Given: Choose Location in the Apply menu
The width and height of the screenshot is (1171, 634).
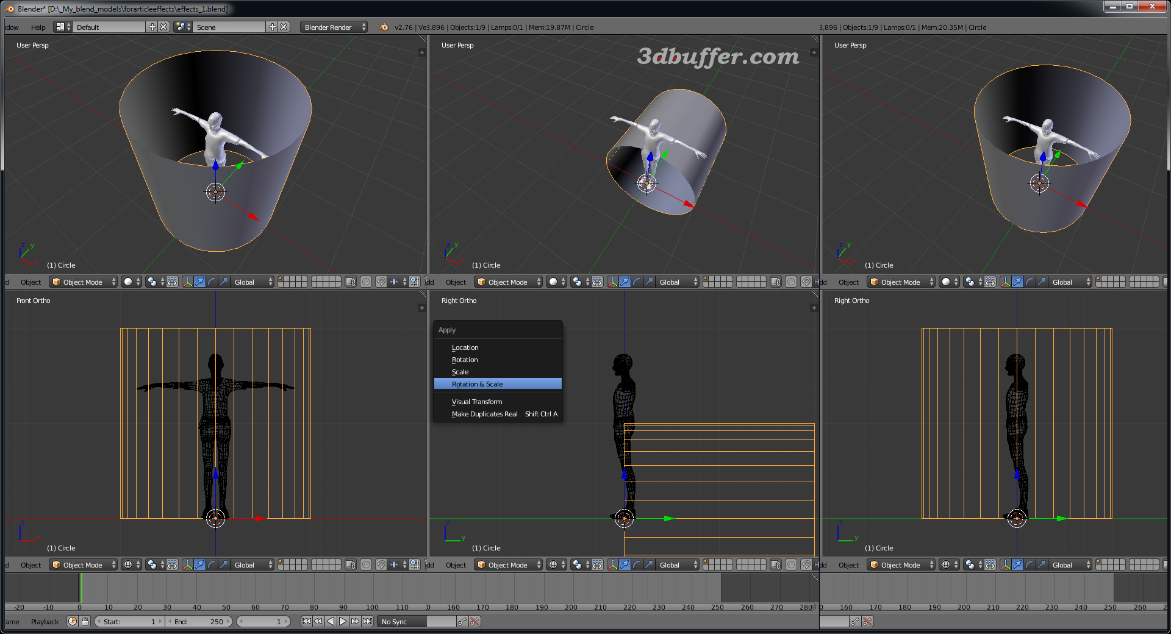Looking at the screenshot, I should [498, 347].
